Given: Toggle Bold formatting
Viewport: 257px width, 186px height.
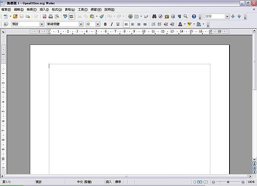Looking at the screenshot, I should (x=105, y=24).
